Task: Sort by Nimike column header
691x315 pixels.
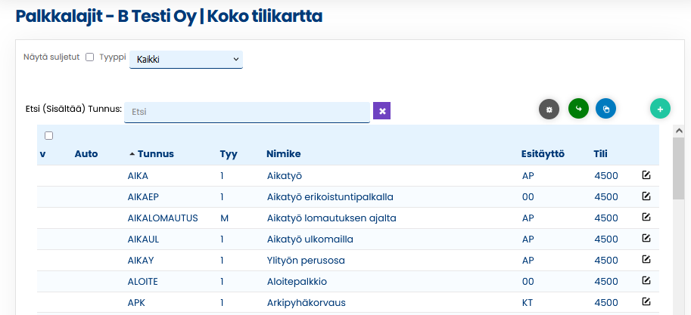Action: [x=284, y=154]
